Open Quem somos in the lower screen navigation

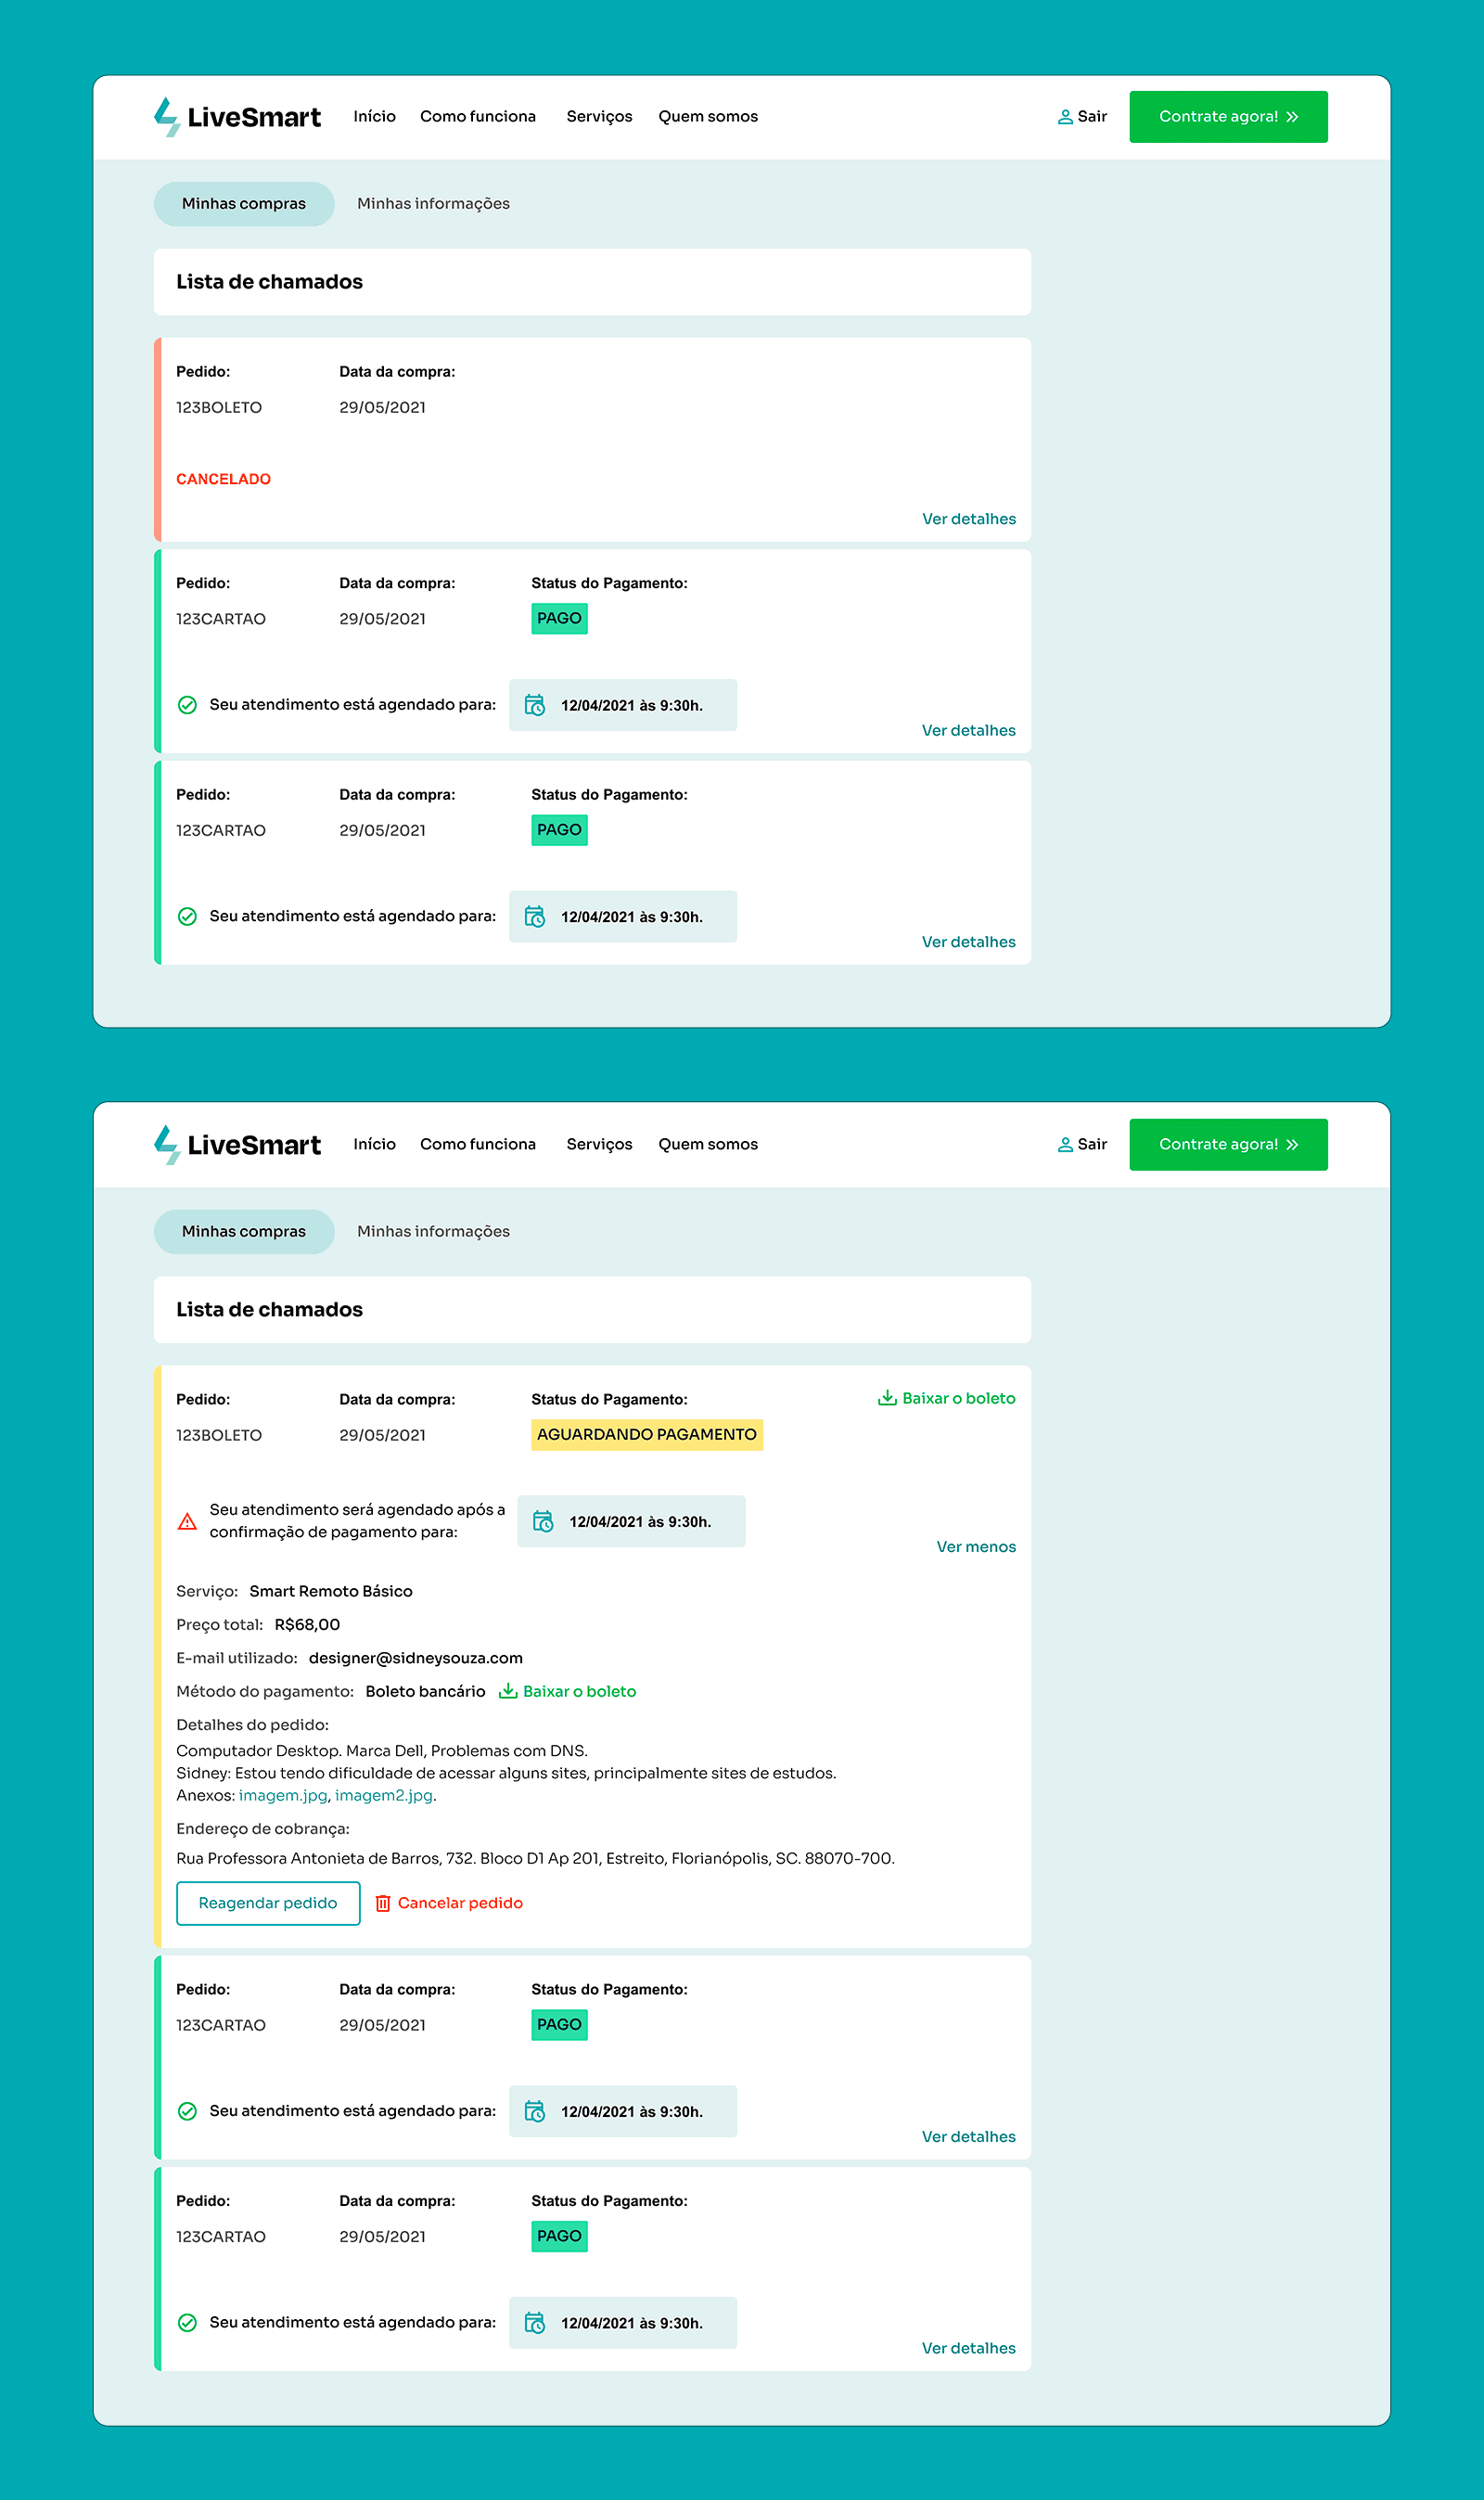click(x=708, y=1144)
